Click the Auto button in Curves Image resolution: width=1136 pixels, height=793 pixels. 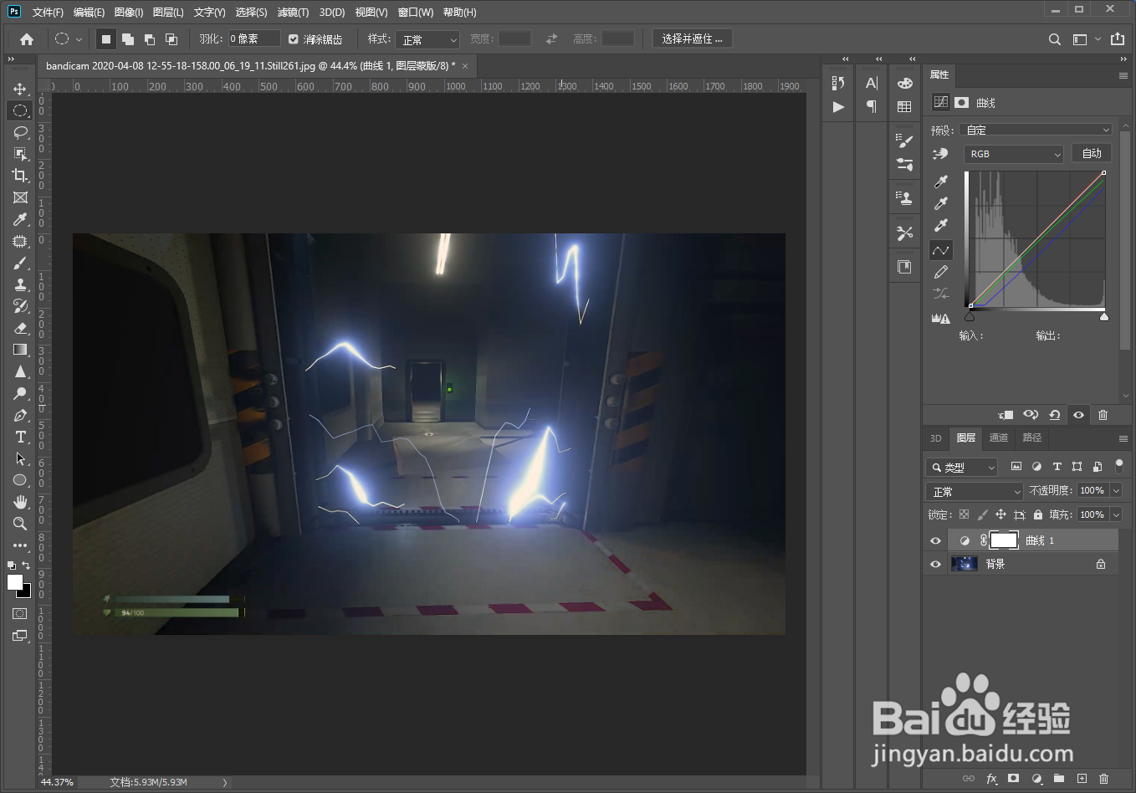[x=1092, y=153]
